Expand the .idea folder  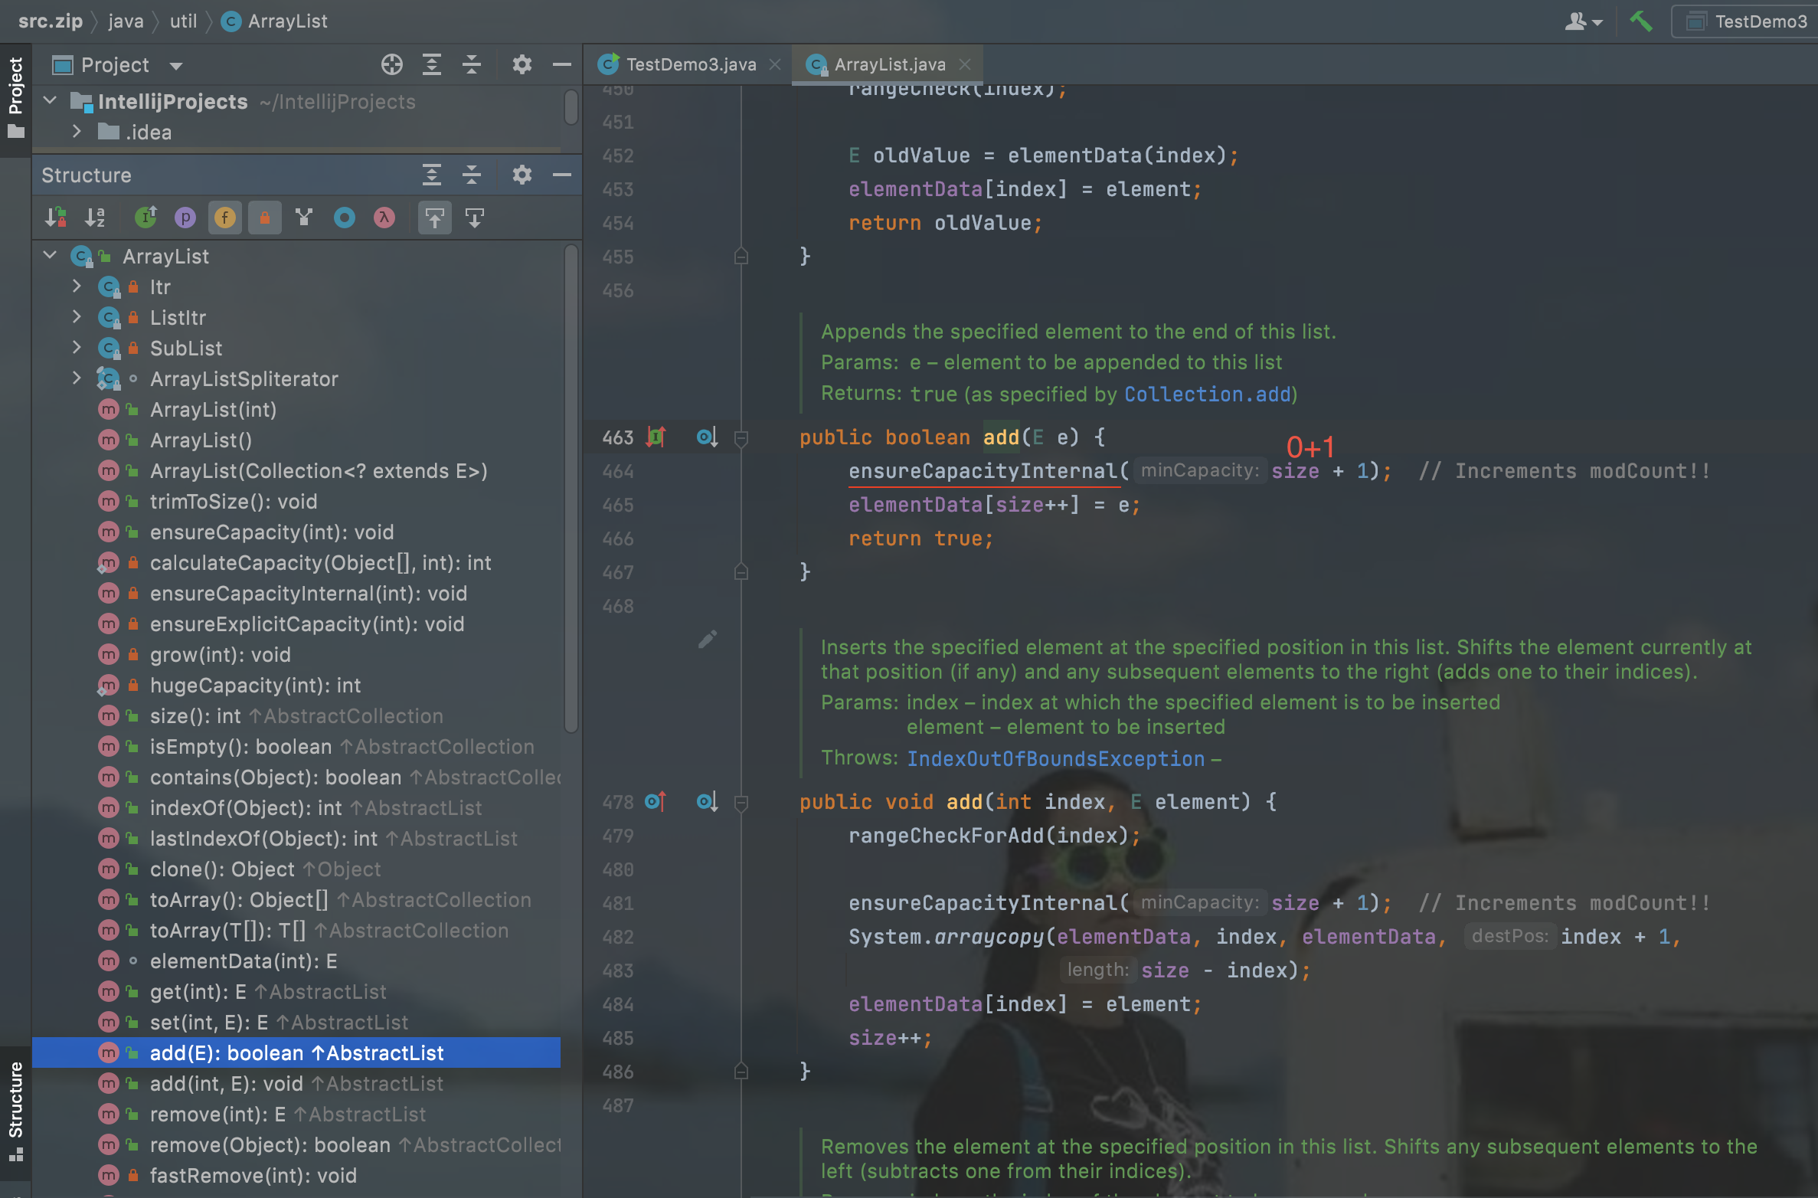click(x=76, y=133)
